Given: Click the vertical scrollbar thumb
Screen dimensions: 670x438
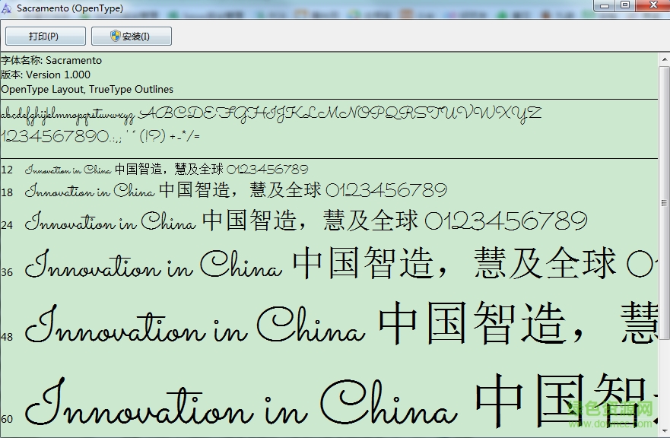Looking at the screenshot, I should coord(664,202).
